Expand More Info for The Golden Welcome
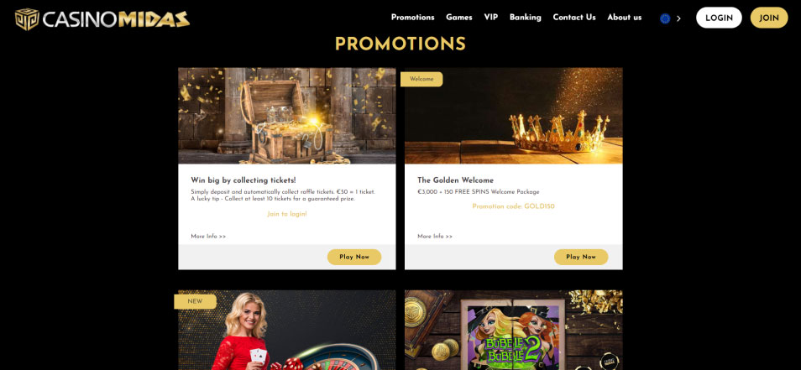This screenshot has height=370, width=801. point(435,237)
